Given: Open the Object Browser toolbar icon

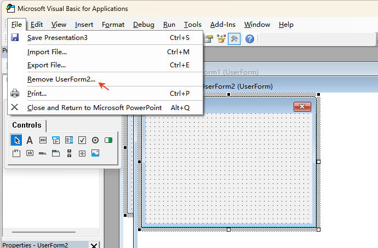Looking at the screenshot, I should click(221, 38).
